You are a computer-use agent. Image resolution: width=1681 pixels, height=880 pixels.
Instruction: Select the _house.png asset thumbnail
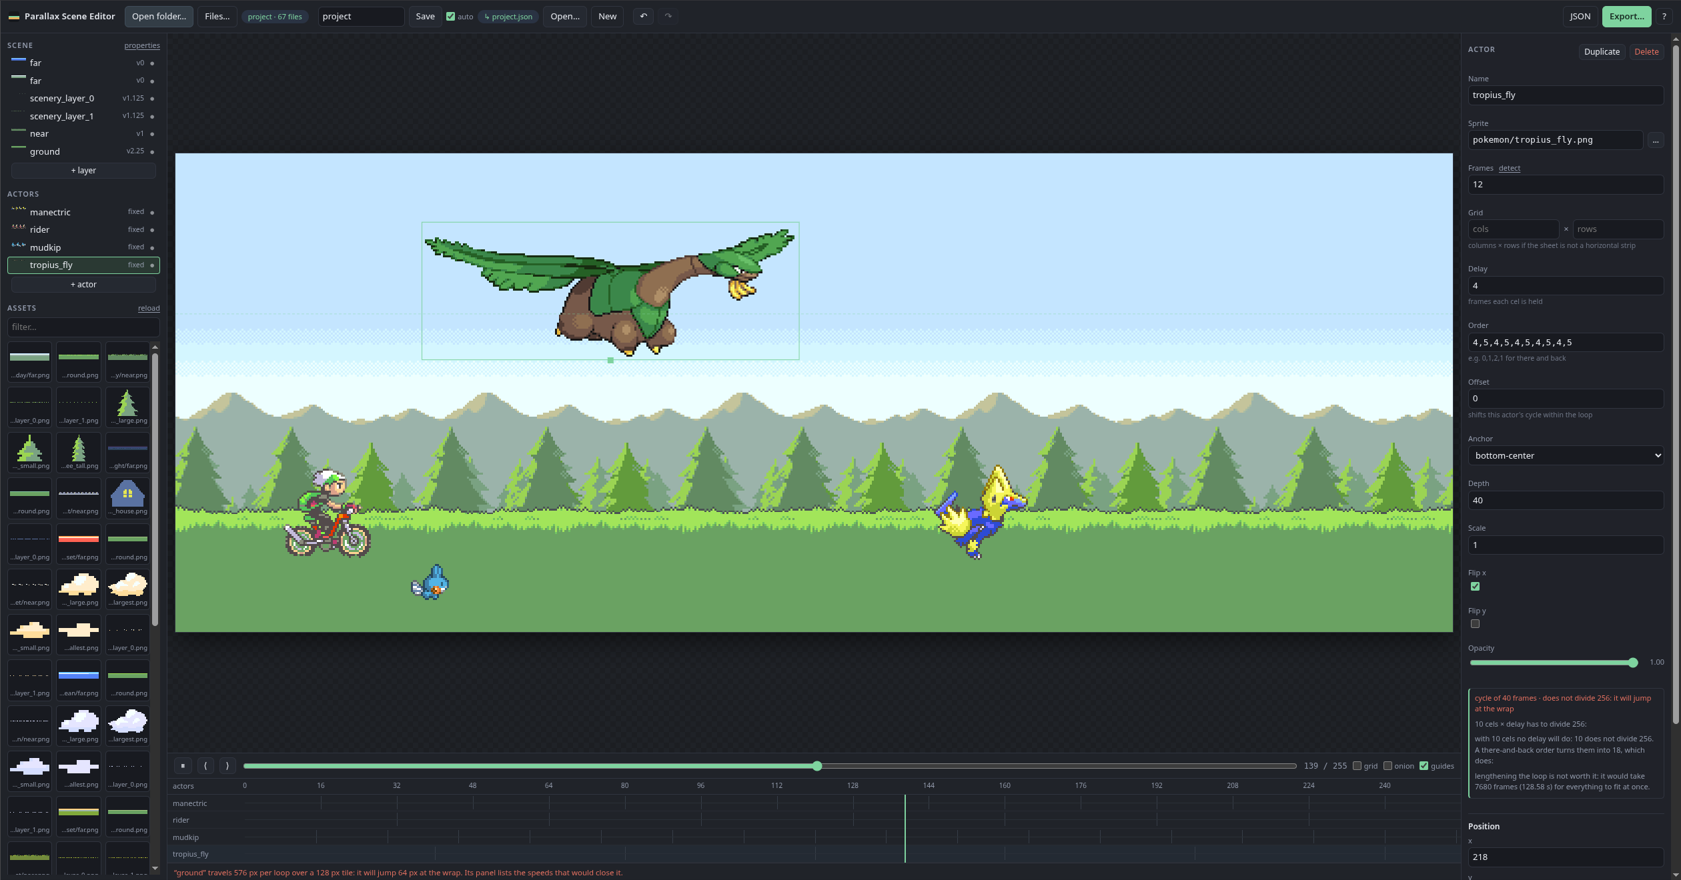[127, 497]
